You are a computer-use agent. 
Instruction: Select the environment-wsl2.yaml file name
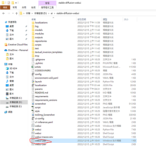(x=47, y=78)
